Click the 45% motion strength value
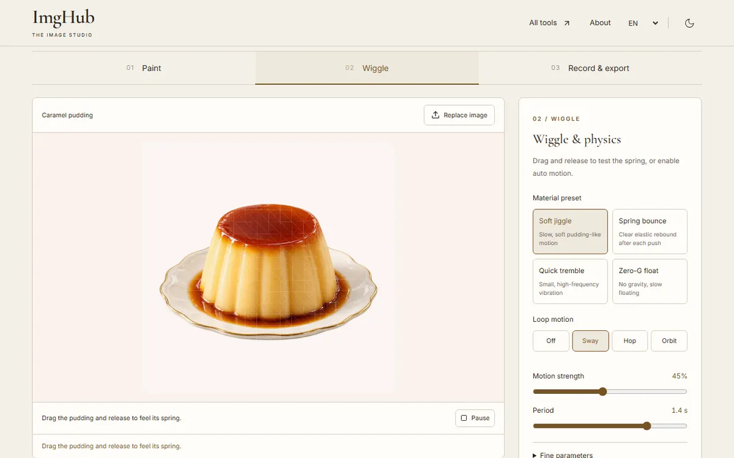This screenshot has width=734, height=458. (x=680, y=376)
